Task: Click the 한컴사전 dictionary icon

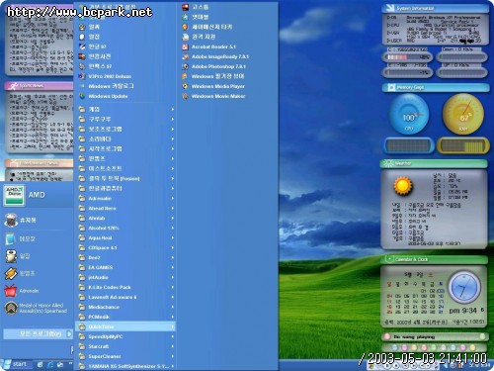Action: click(x=82, y=56)
